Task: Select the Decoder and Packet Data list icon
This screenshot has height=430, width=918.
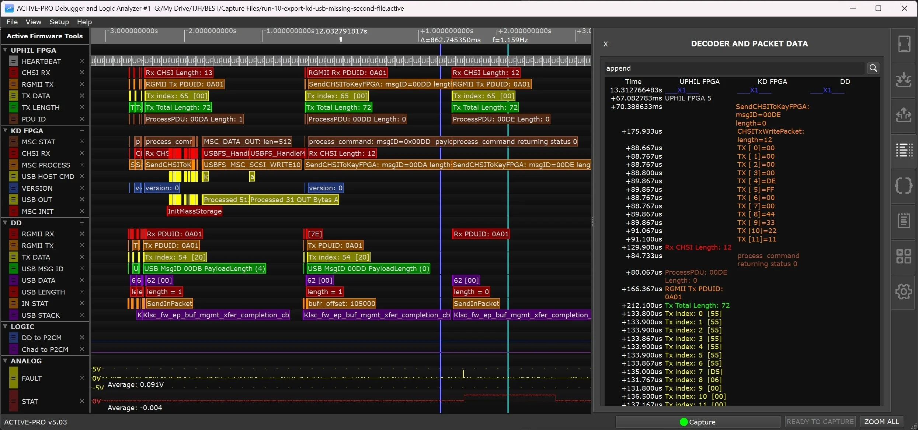Action: click(x=904, y=149)
